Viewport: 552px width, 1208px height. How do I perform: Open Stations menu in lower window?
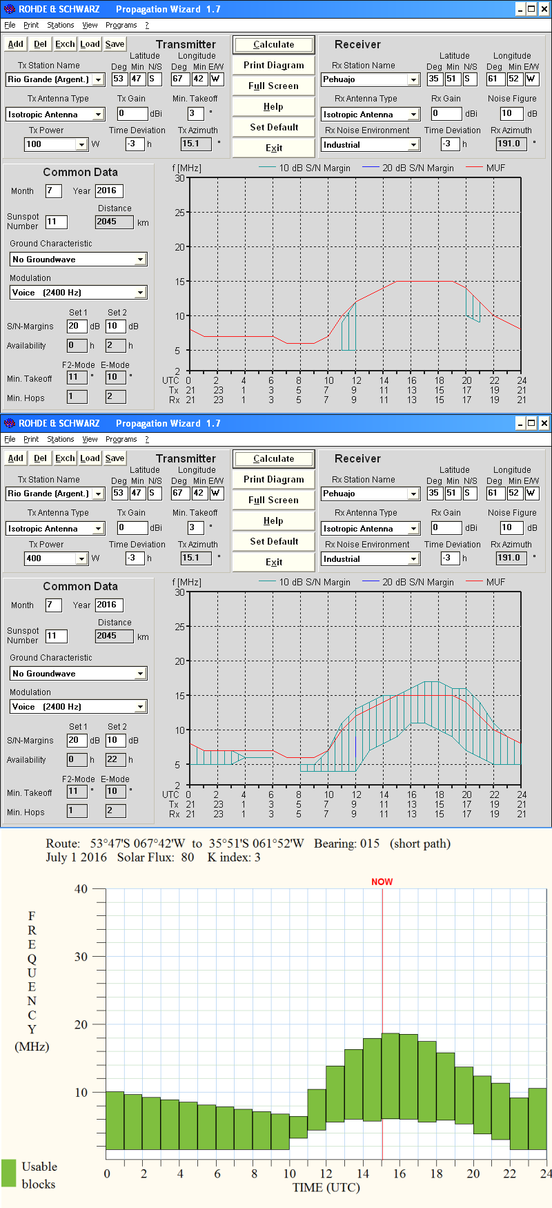coord(61,439)
